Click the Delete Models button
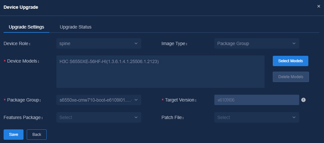The height and width of the screenshot is (143, 324). pyautogui.click(x=291, y=77)
